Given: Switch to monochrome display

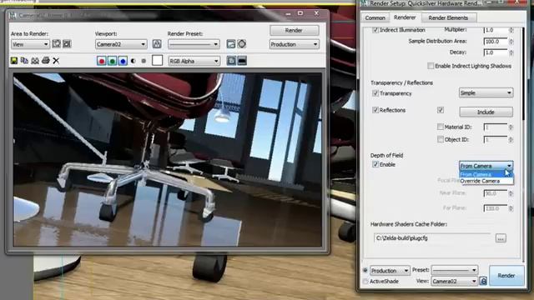Looking at the screenshot, I should [x=144, y=61].
